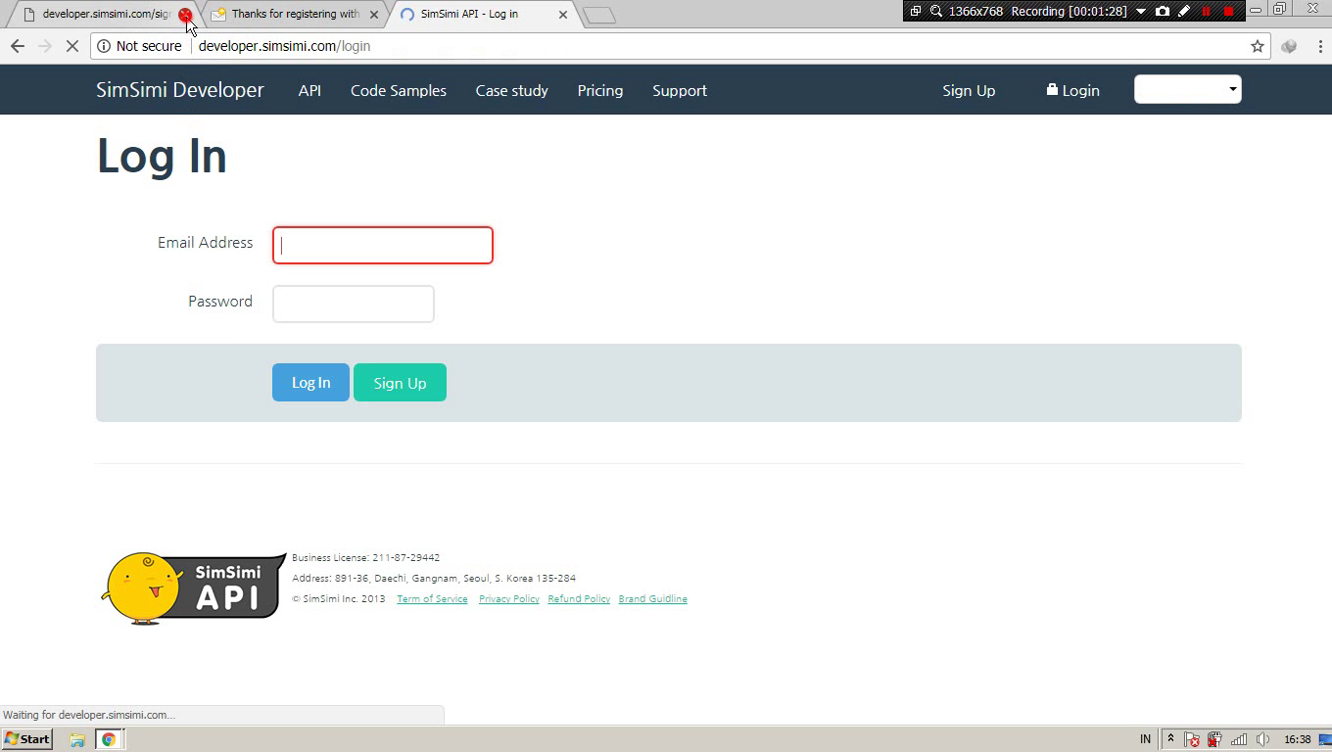Click the Show desktop button in the taskbar
Screen dimensions: 1332x752
(x=1325, y=739)
